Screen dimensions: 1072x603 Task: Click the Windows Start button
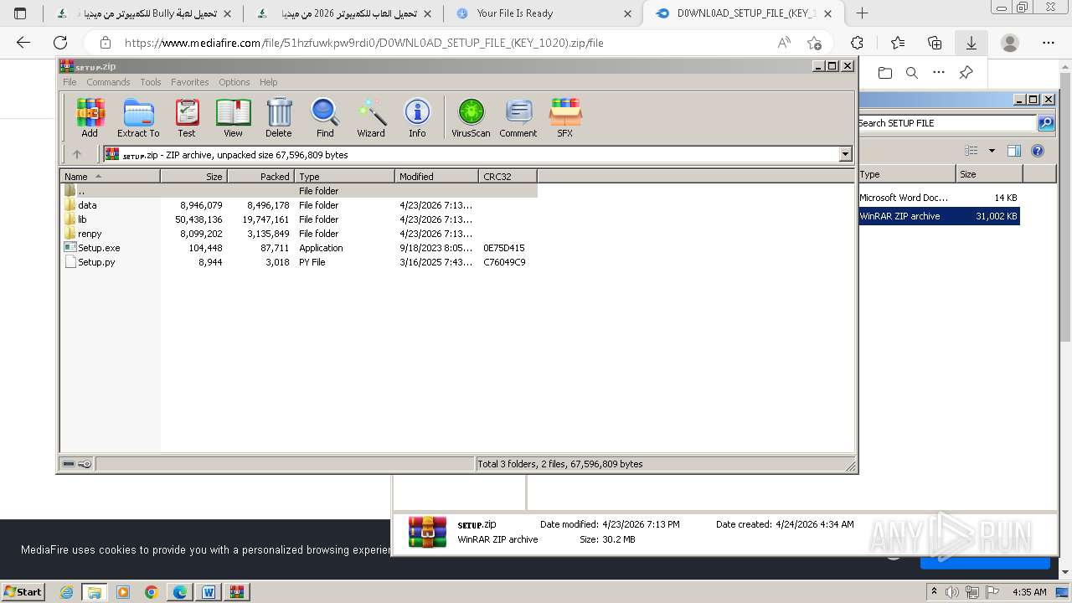pos(23,591)
